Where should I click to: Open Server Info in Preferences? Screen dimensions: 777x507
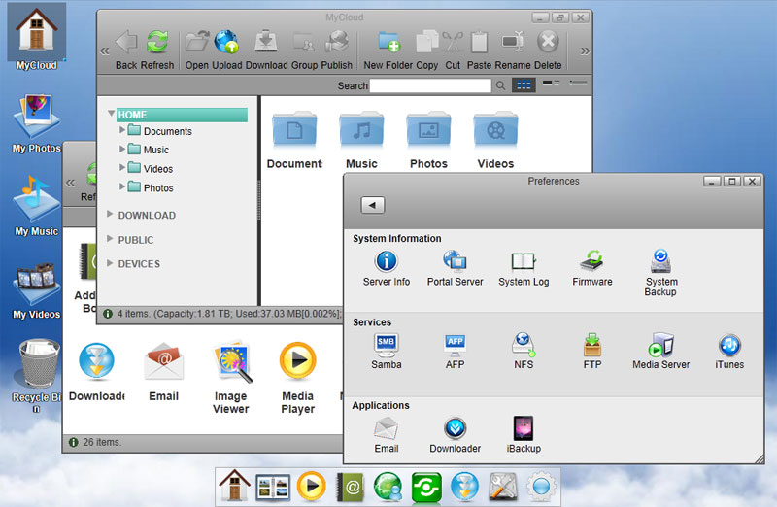coord(387,261)
